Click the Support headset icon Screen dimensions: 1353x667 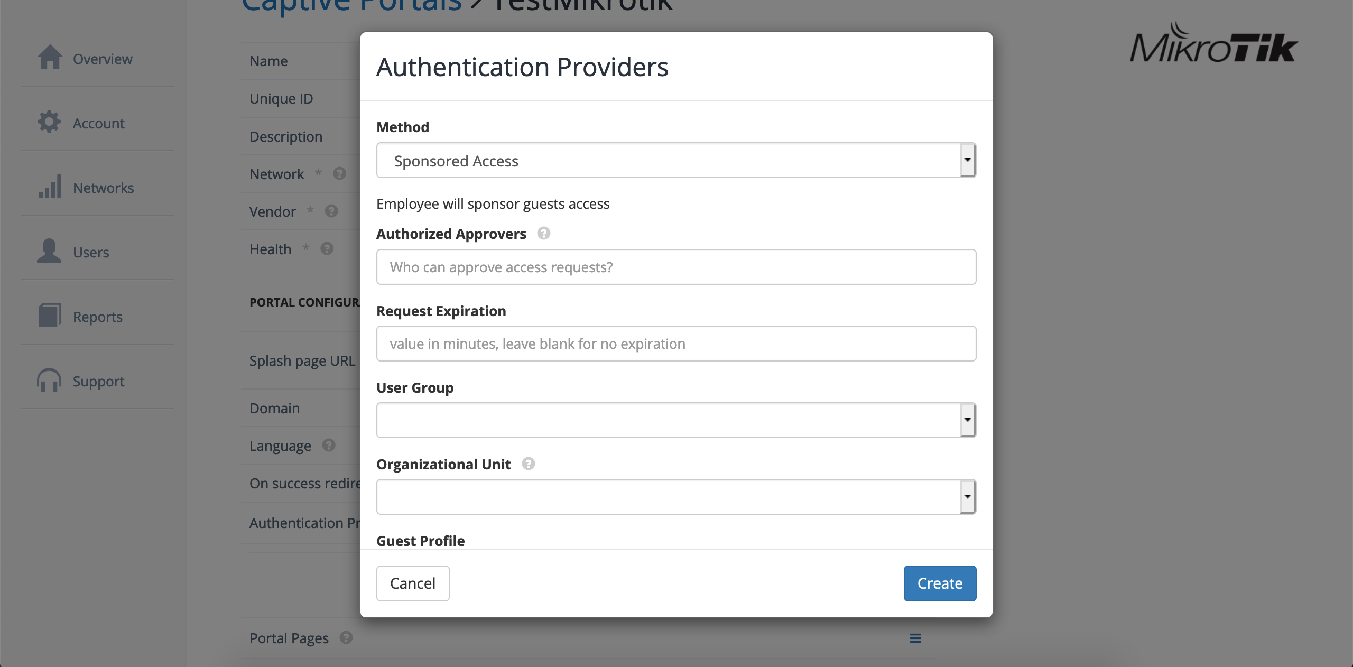coord(50,381)
